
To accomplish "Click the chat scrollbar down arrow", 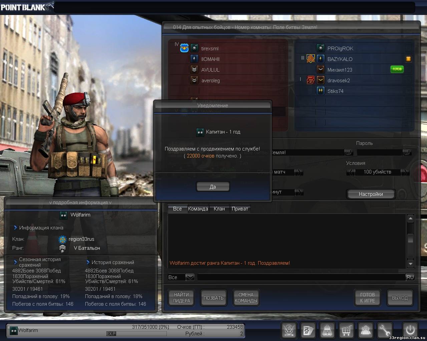I will point(411,264).
